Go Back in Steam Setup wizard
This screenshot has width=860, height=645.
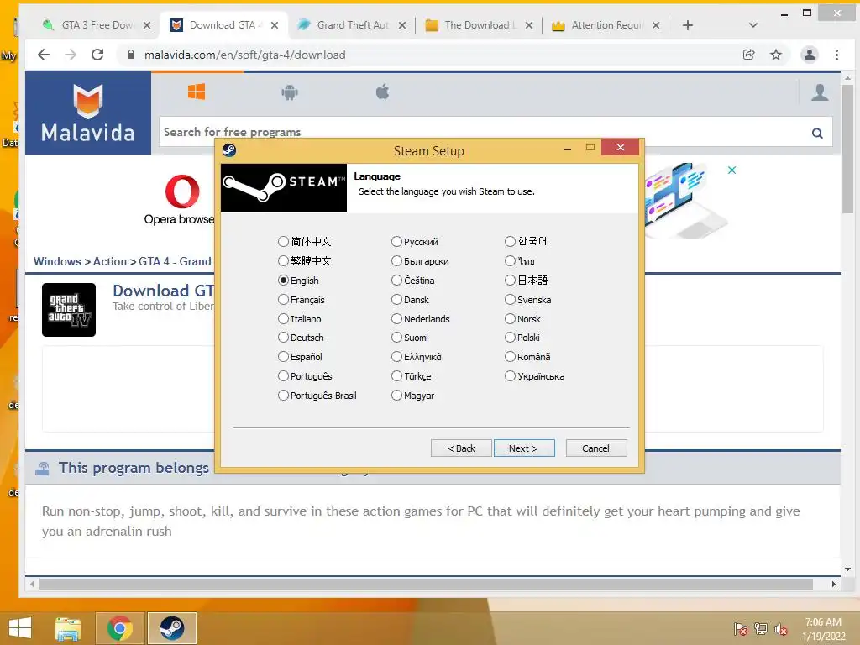tap(461, 448)
